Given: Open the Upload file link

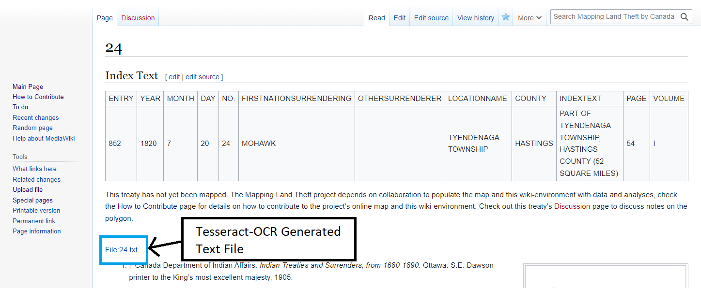Looking at the screenshot, I should click(28, 189).
